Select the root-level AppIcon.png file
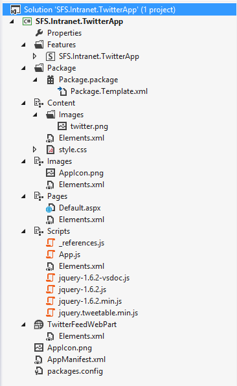The image size is (237, 386). pos(69,348)
